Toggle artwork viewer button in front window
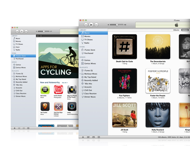The width and height of the screenshot is (190, 146). click(x=99, y=137)
